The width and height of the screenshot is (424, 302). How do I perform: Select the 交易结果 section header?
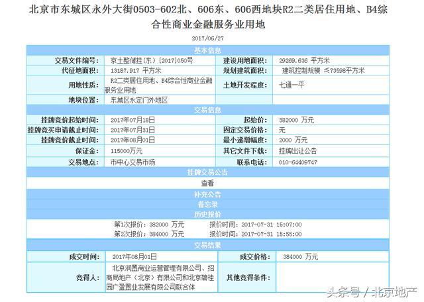(x=207, y=245)
